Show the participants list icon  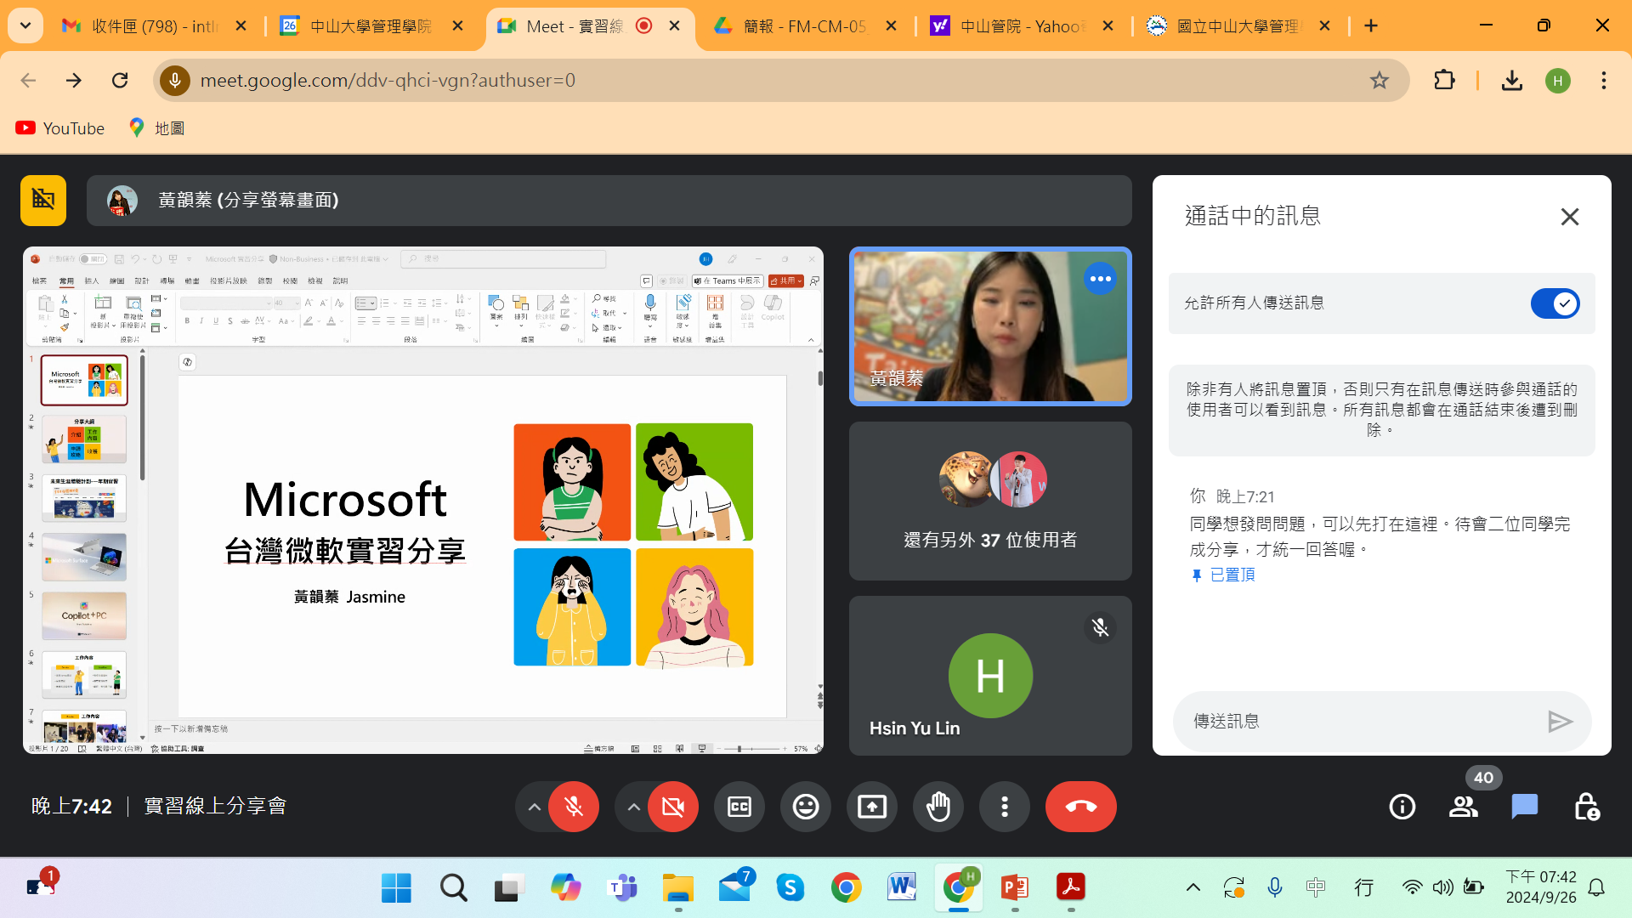[1464, 807]
